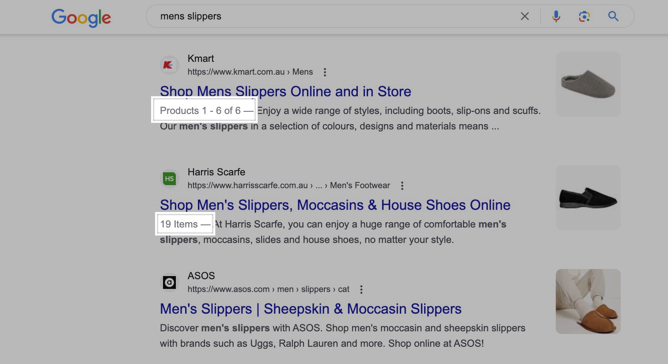668x364 pixels.
Task: Click the Kmart site name
Action: [201, 59]
